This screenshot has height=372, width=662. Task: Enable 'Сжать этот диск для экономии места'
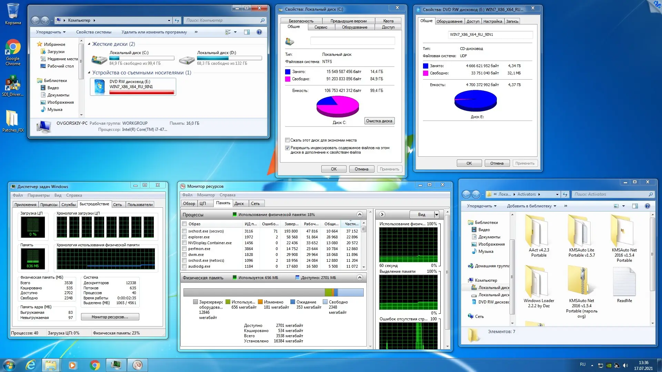(x=287, y=140)
